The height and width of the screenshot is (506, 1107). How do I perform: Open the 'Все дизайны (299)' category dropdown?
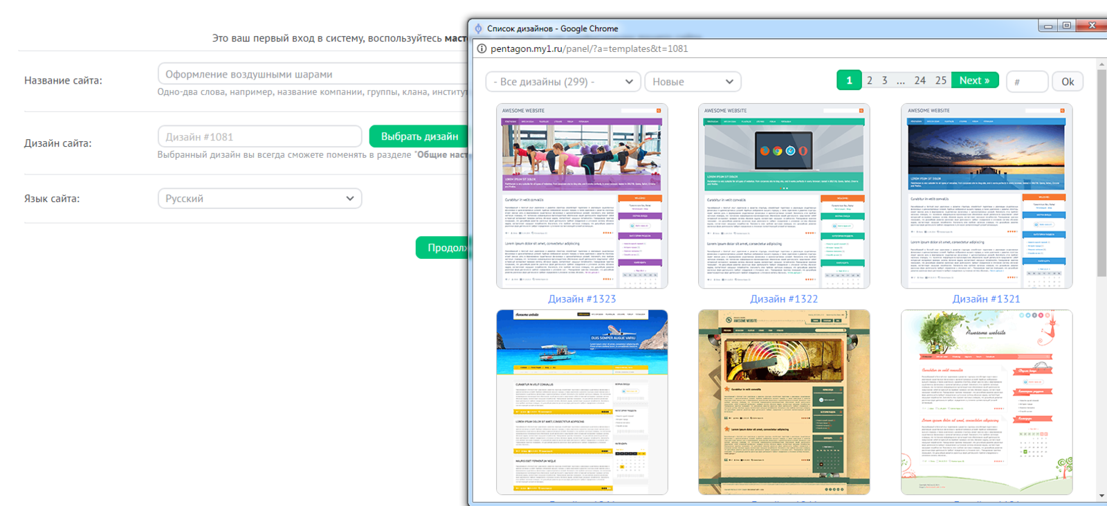(562, 82)
